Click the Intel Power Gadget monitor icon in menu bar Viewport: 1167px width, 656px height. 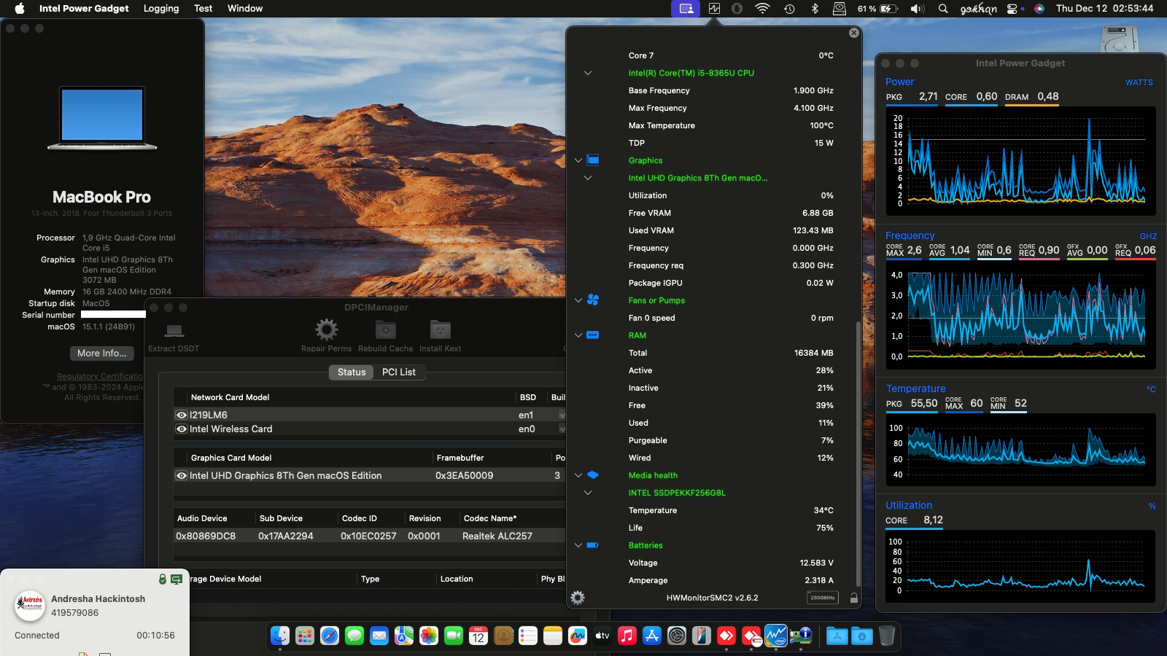713,8
